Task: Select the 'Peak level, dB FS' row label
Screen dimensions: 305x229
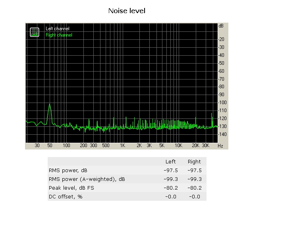Action: [71, 188]
